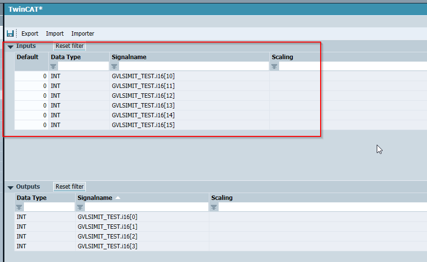427x262 pixels.
Task: Select input signal GVLSIMIT_TEST.i16[11]
Action: pos(143,86)
